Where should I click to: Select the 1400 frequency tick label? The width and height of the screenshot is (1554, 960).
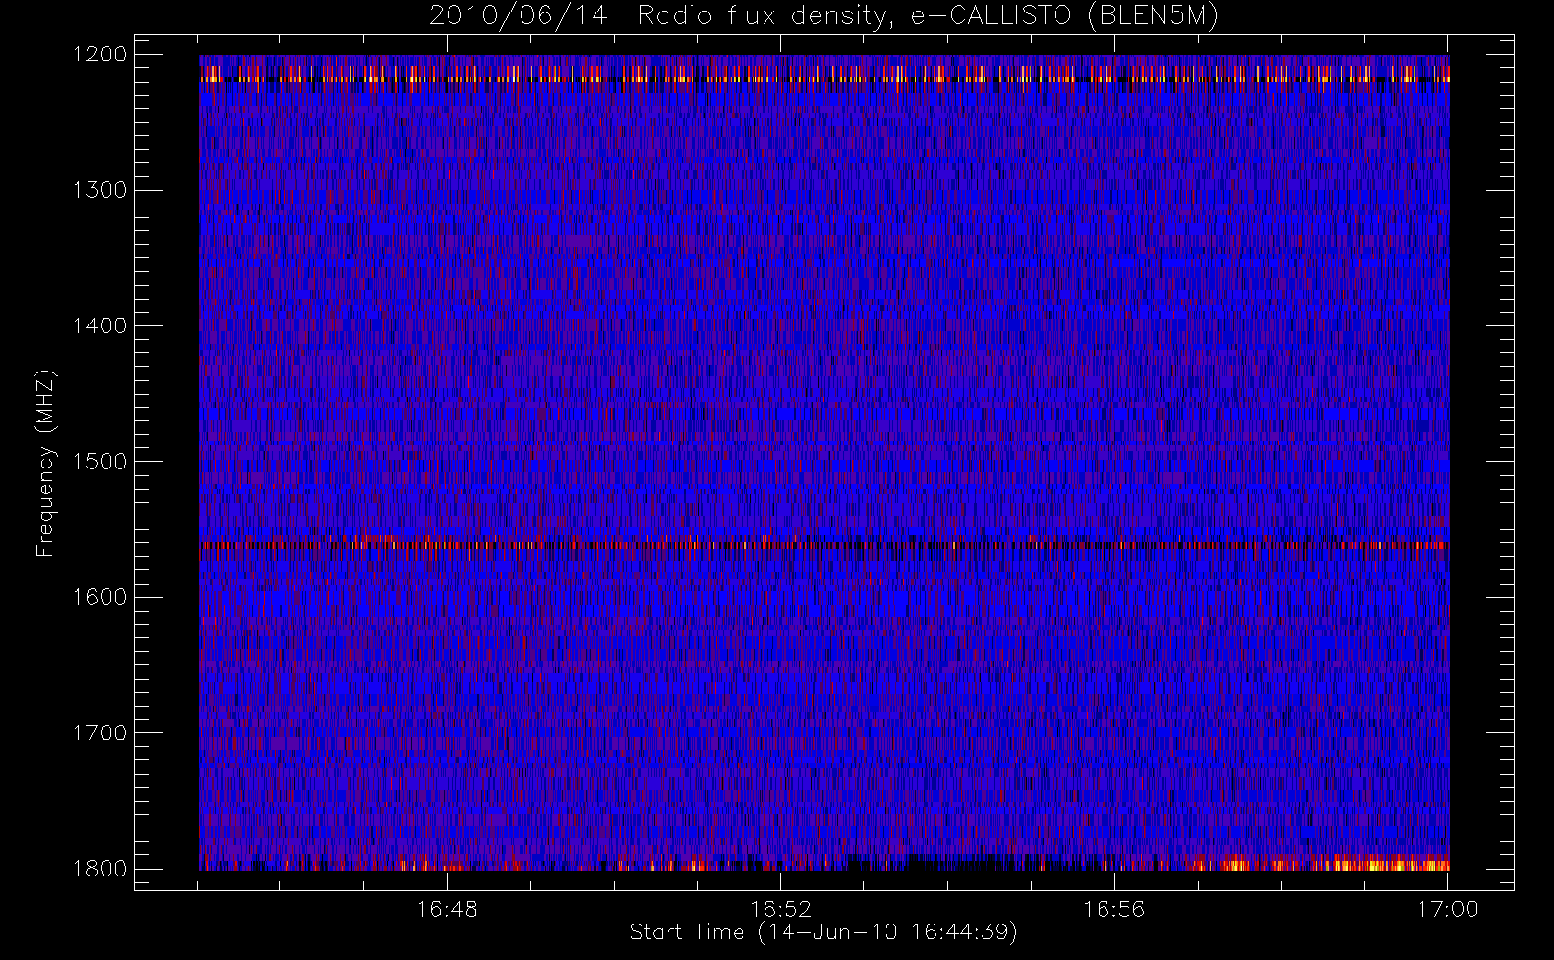point(100,325)
